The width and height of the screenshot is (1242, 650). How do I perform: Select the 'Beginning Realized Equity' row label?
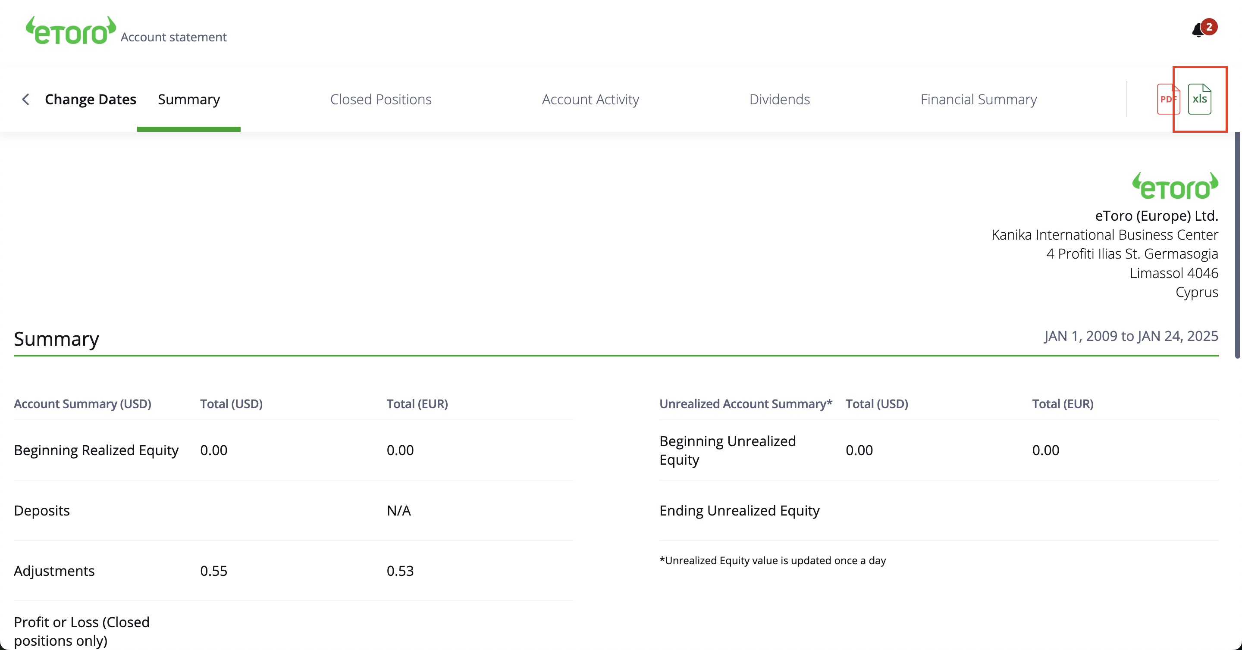[x=96, y=450]
